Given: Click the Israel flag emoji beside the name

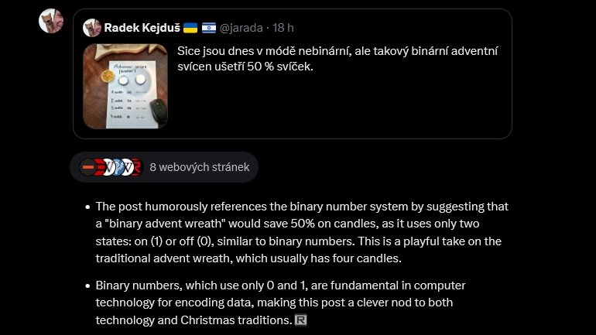Looking at the screenshot, I should (209, 28).
